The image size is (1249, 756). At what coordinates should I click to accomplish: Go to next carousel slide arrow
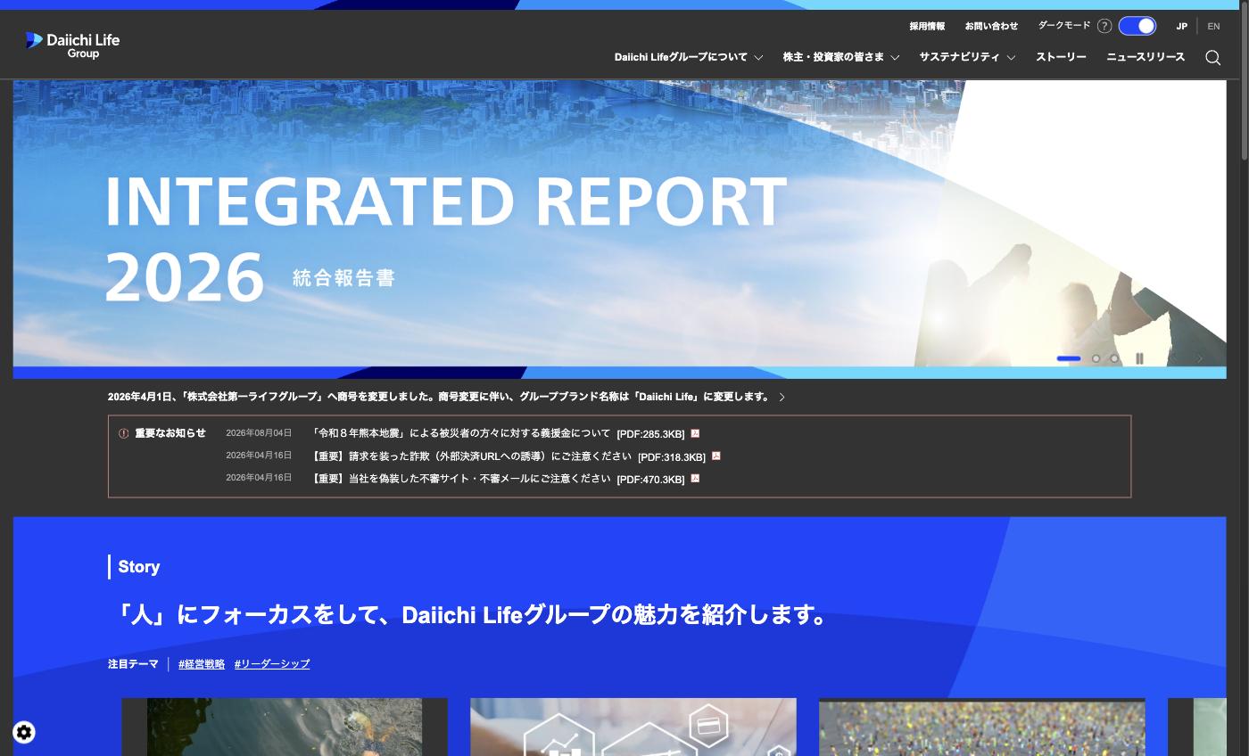coord(1200,358)
